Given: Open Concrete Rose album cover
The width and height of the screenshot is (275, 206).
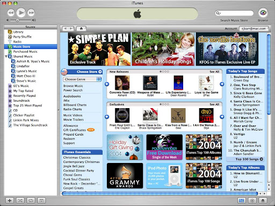Looking at the screenshot, I should coord(122,83).
